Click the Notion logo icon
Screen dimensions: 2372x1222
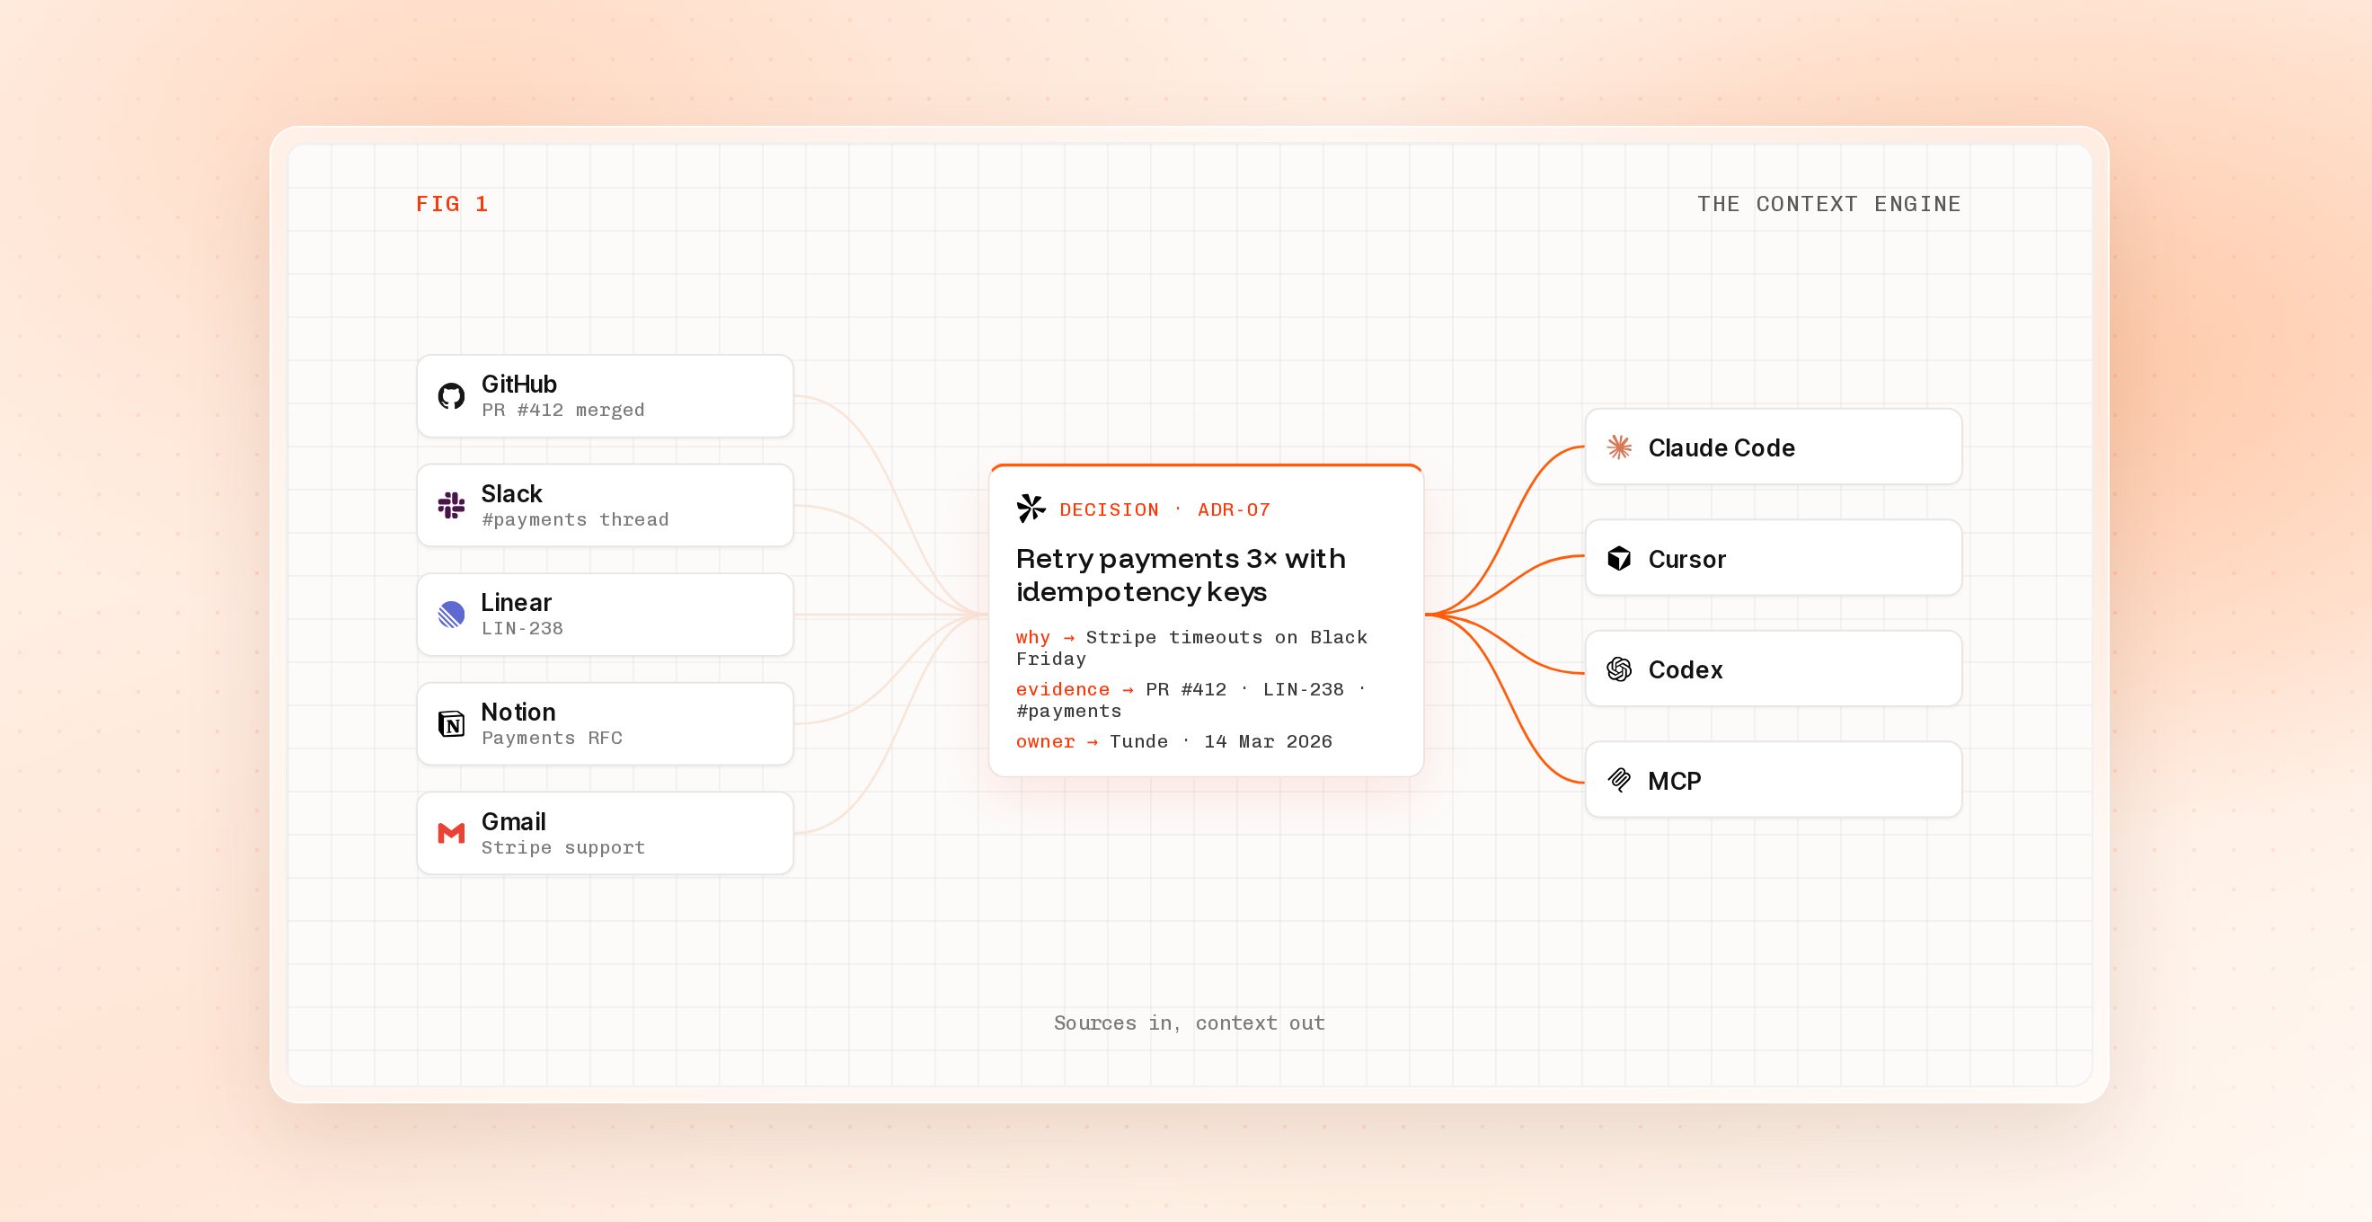click(x=451, y=724)
